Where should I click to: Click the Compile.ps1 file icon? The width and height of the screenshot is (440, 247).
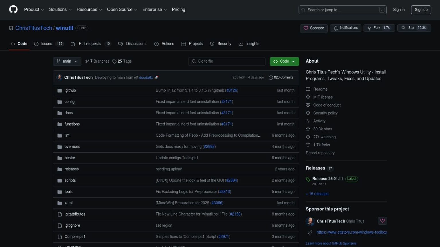pos(60,237)
